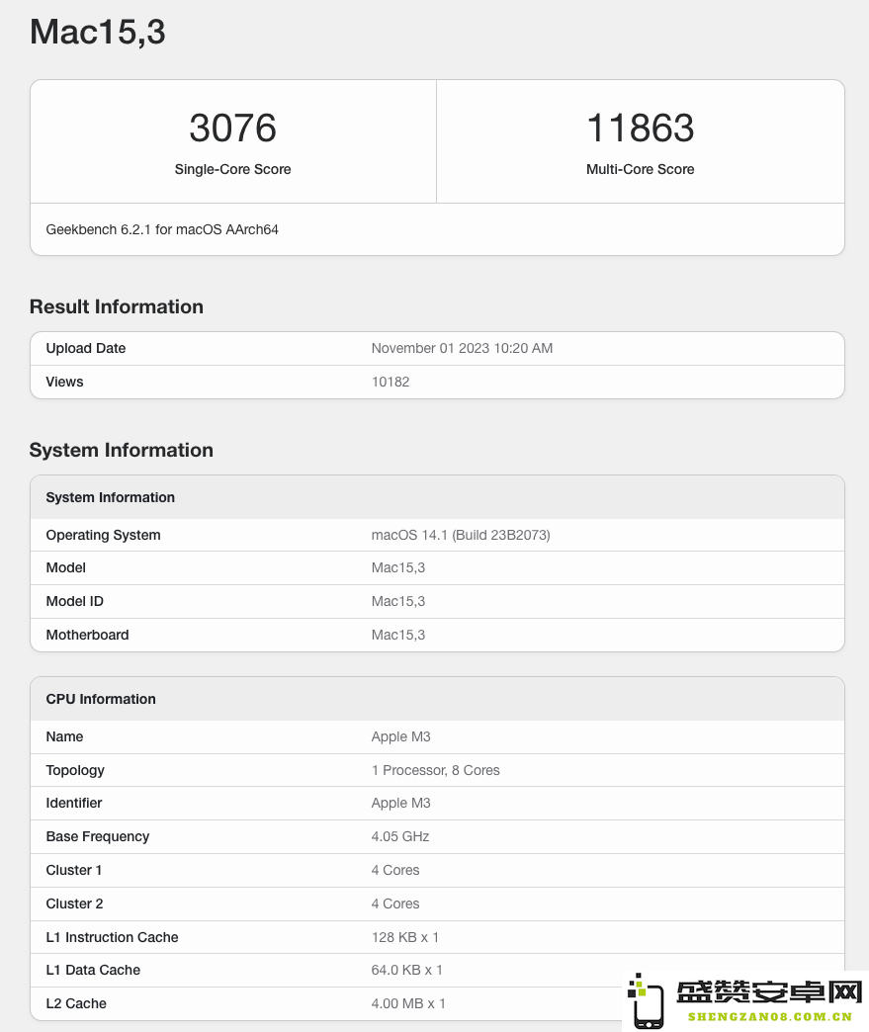Image resolution: width=869 pixels, height=1032 pixels.
Task: Select the views count 10182
Action: (x=391, y=382)
